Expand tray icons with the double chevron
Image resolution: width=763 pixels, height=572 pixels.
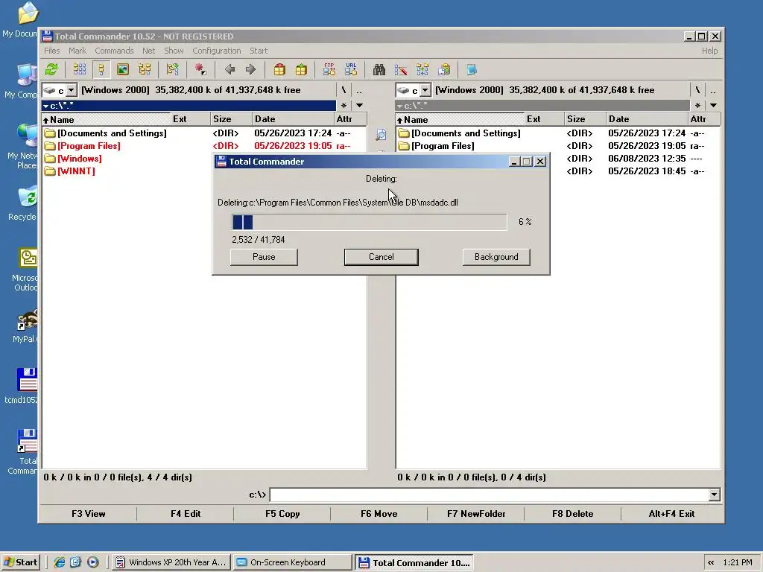click(x=711, y=563)
